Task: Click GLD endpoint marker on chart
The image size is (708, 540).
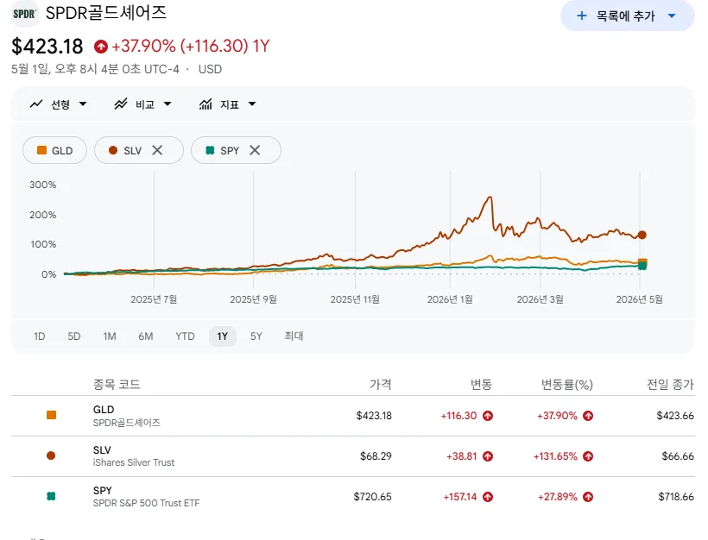Action: pyautogui.click(x=642, y=262)
